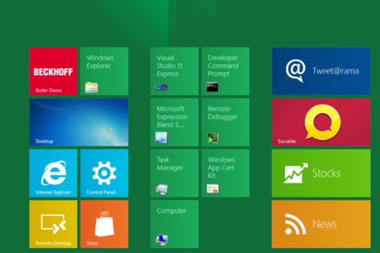Open Developer Command Prompt tile

point(226,71)
